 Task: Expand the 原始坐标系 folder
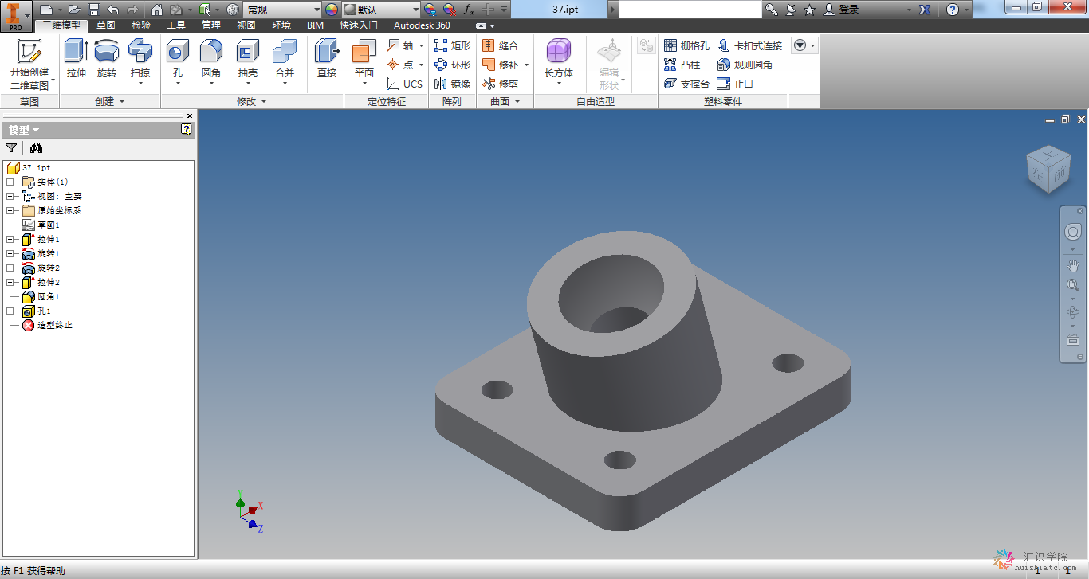10,210
